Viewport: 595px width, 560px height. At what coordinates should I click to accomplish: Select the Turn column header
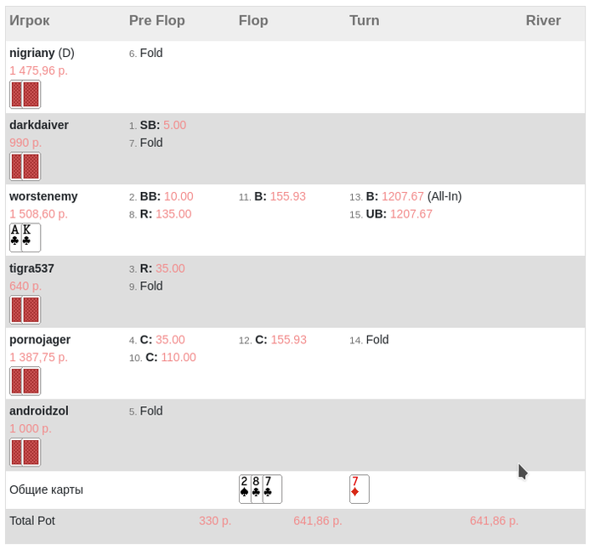[x=364, y=20]
